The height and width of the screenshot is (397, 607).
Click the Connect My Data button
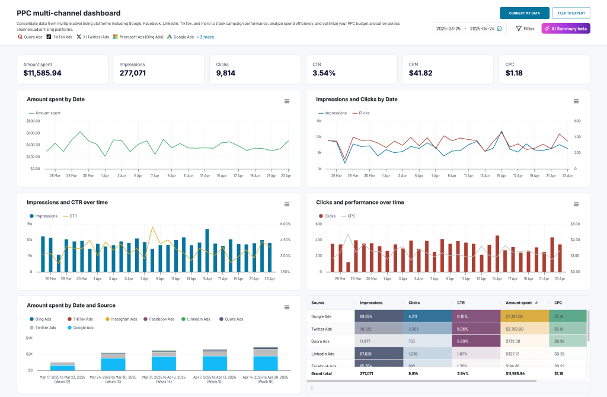pyautogui.click(x=524, y=12)
